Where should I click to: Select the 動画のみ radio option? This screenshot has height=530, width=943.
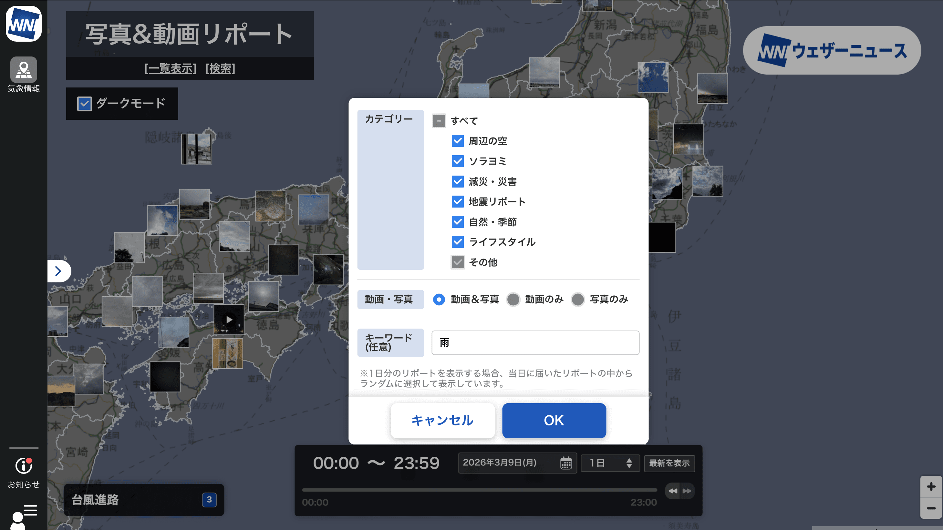513,300
